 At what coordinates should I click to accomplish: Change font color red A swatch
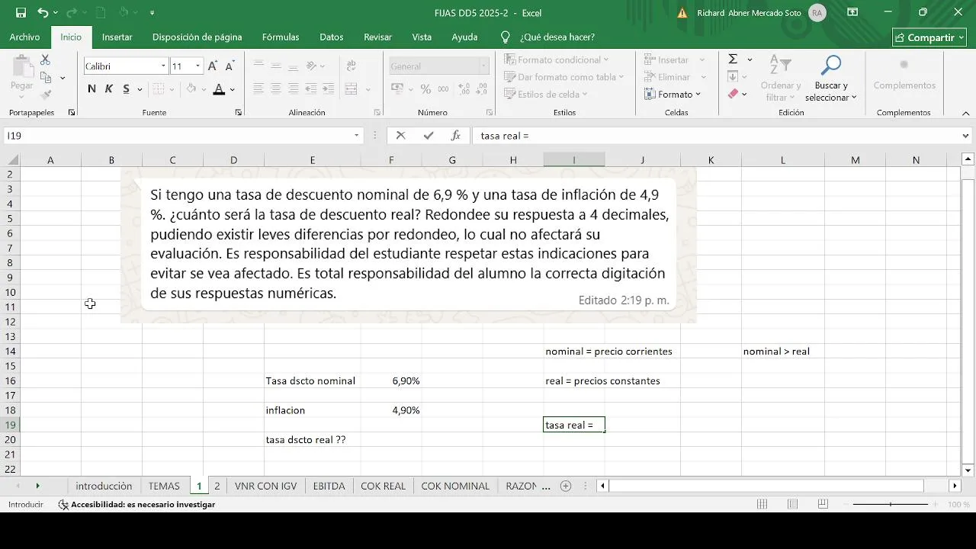[x=219, y=89]
